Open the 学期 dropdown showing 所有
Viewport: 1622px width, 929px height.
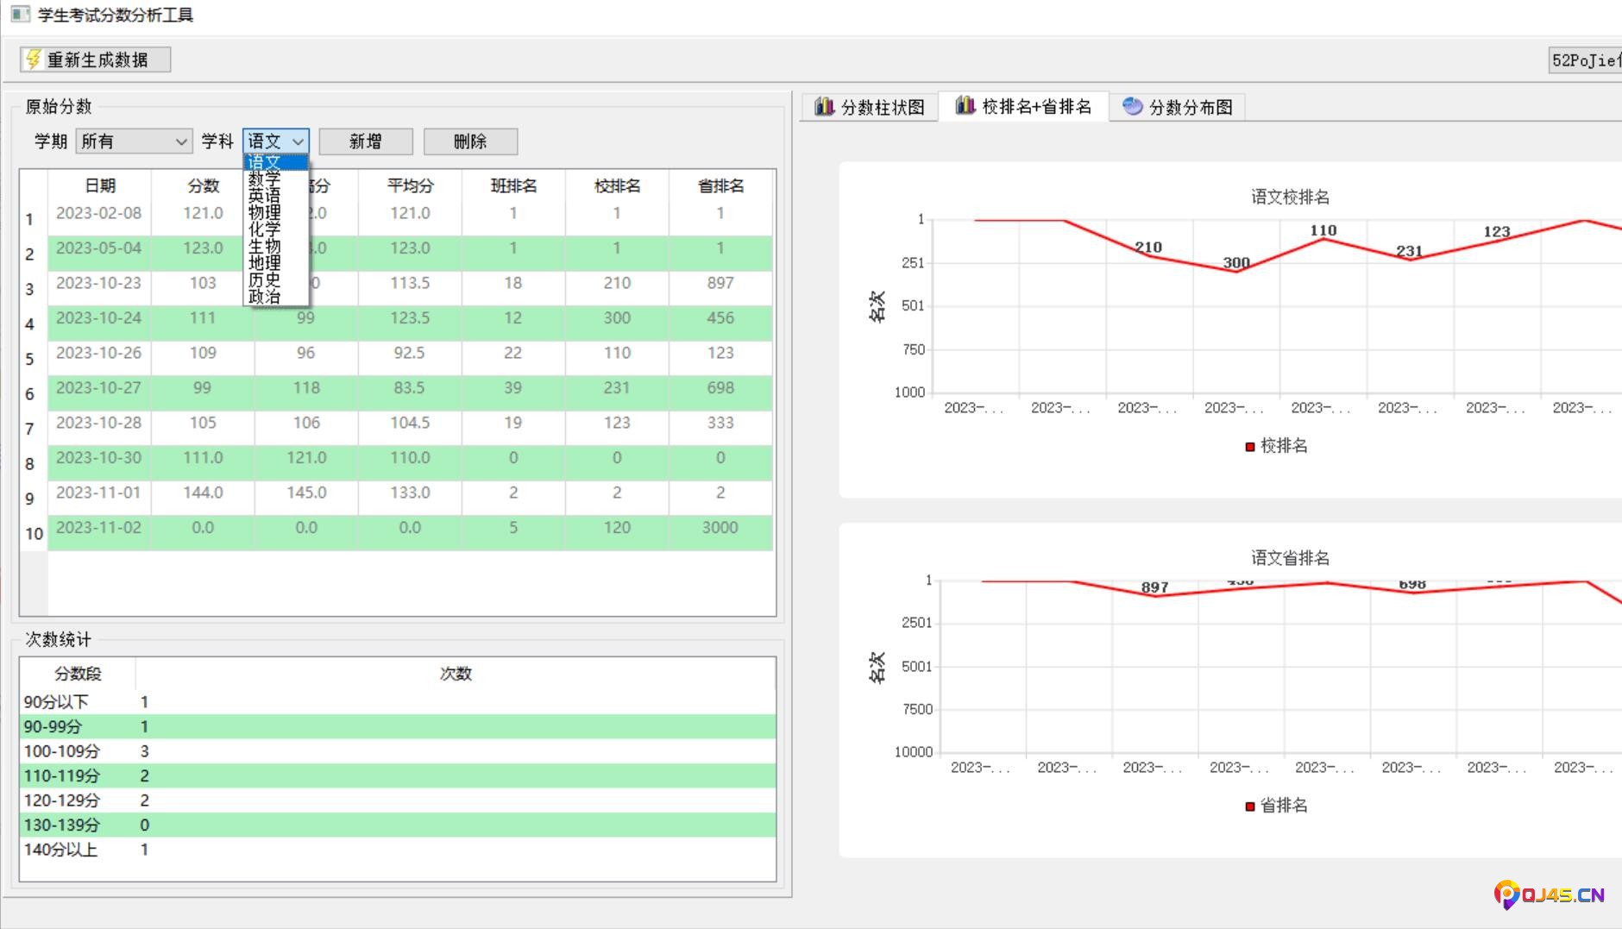(134, 141)
